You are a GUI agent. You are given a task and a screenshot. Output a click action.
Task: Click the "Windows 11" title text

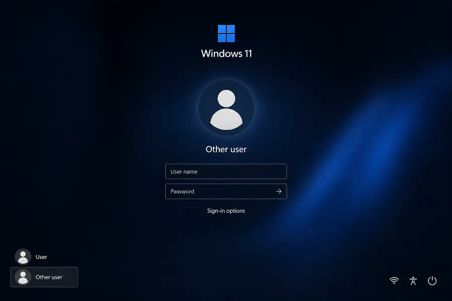pos(227,54)
